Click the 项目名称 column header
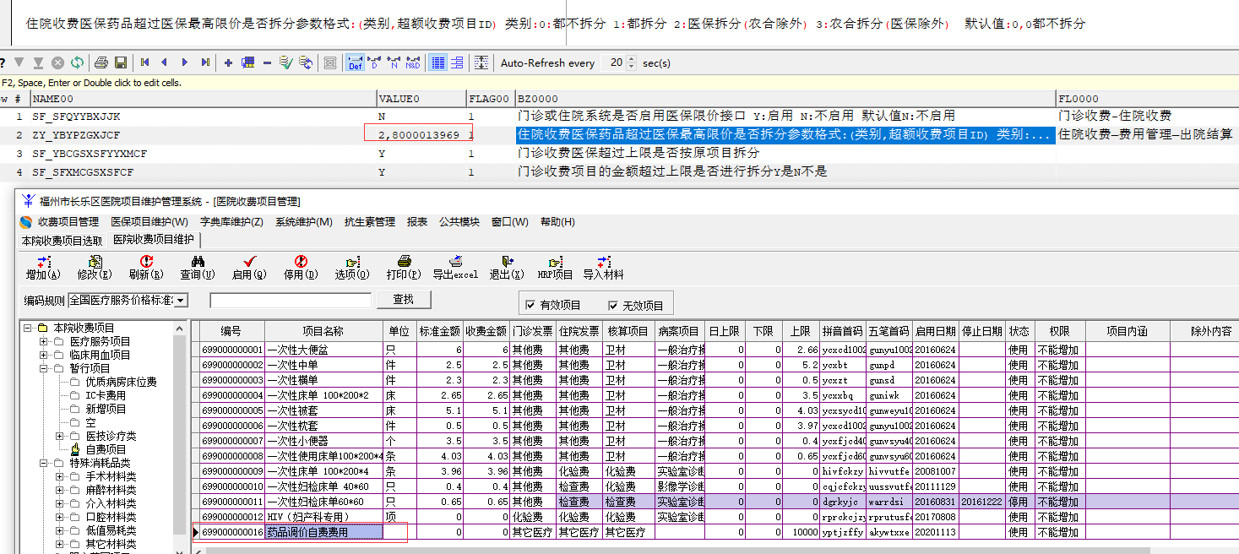 (x=323, y=332)
